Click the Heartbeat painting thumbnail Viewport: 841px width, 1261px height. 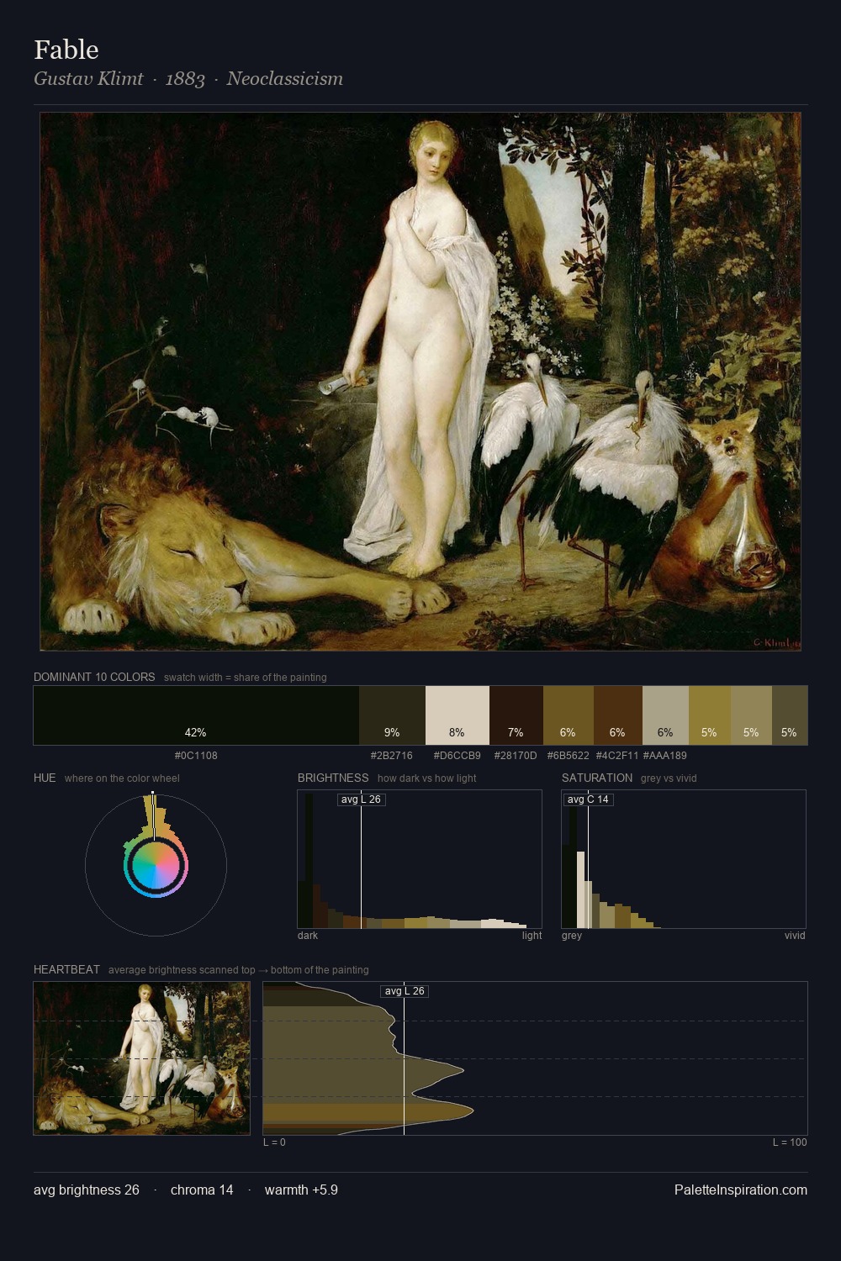pos(141,1058)
